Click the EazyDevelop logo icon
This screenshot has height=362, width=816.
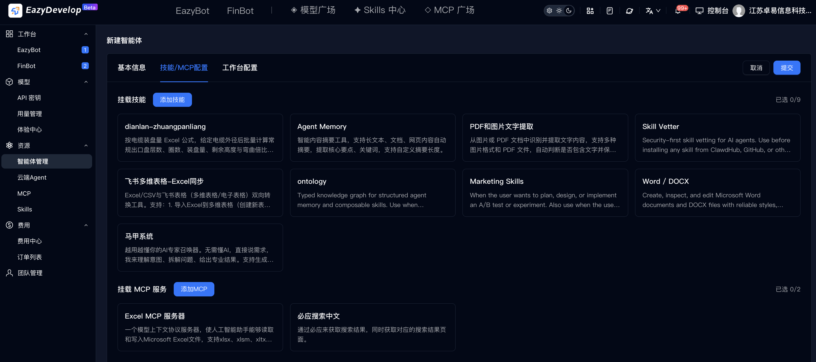coord(15,11)
